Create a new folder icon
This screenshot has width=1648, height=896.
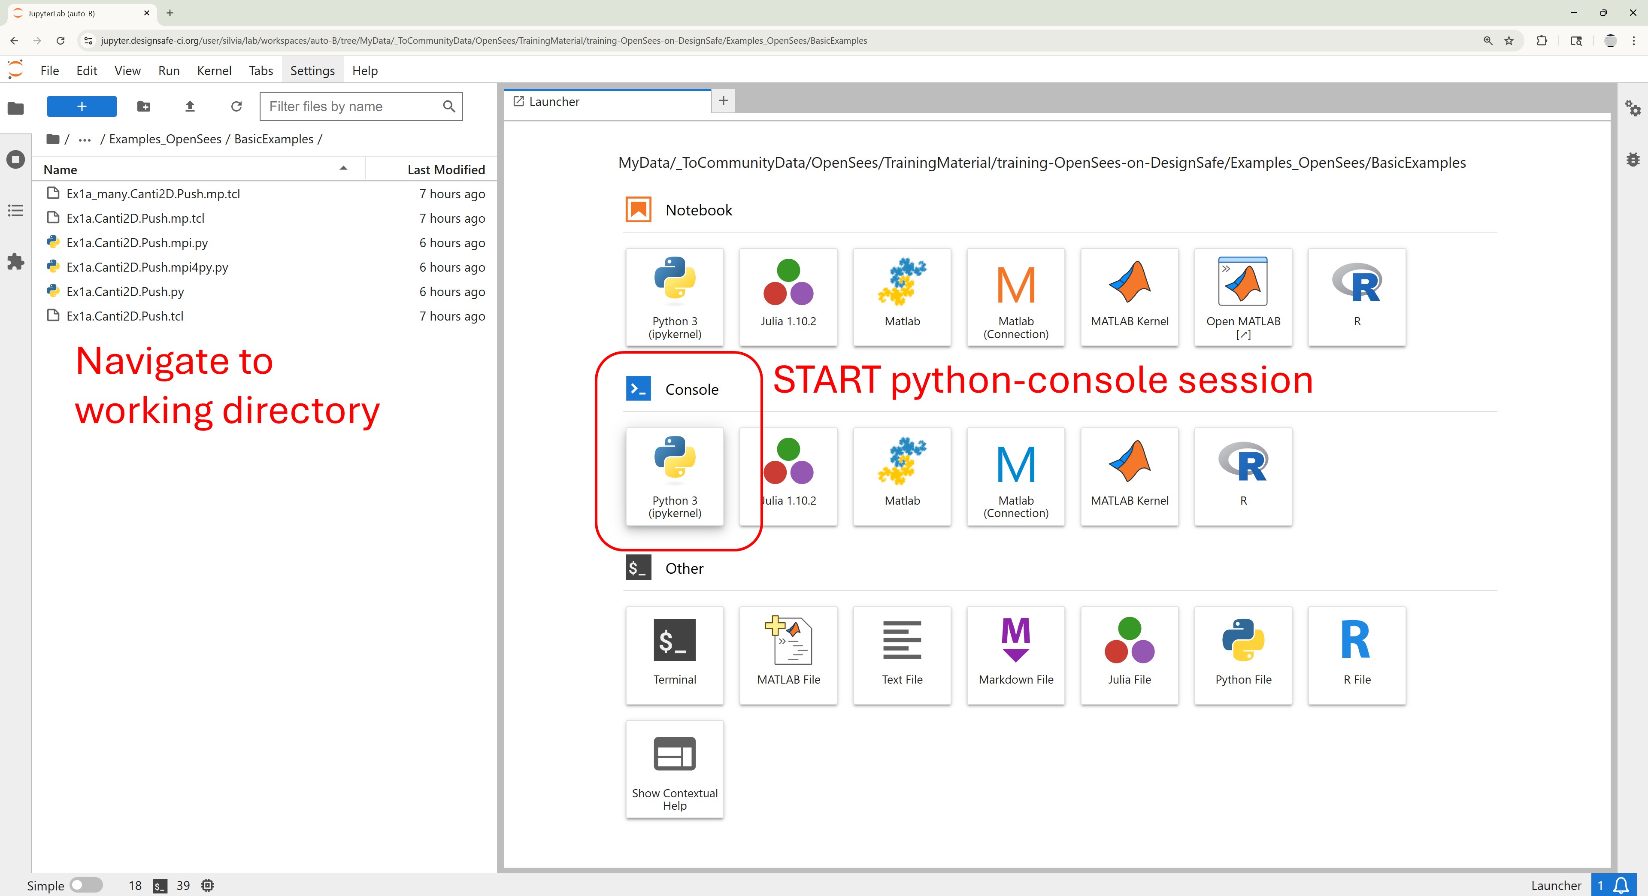pyautogui.click(x=143, y=107)
